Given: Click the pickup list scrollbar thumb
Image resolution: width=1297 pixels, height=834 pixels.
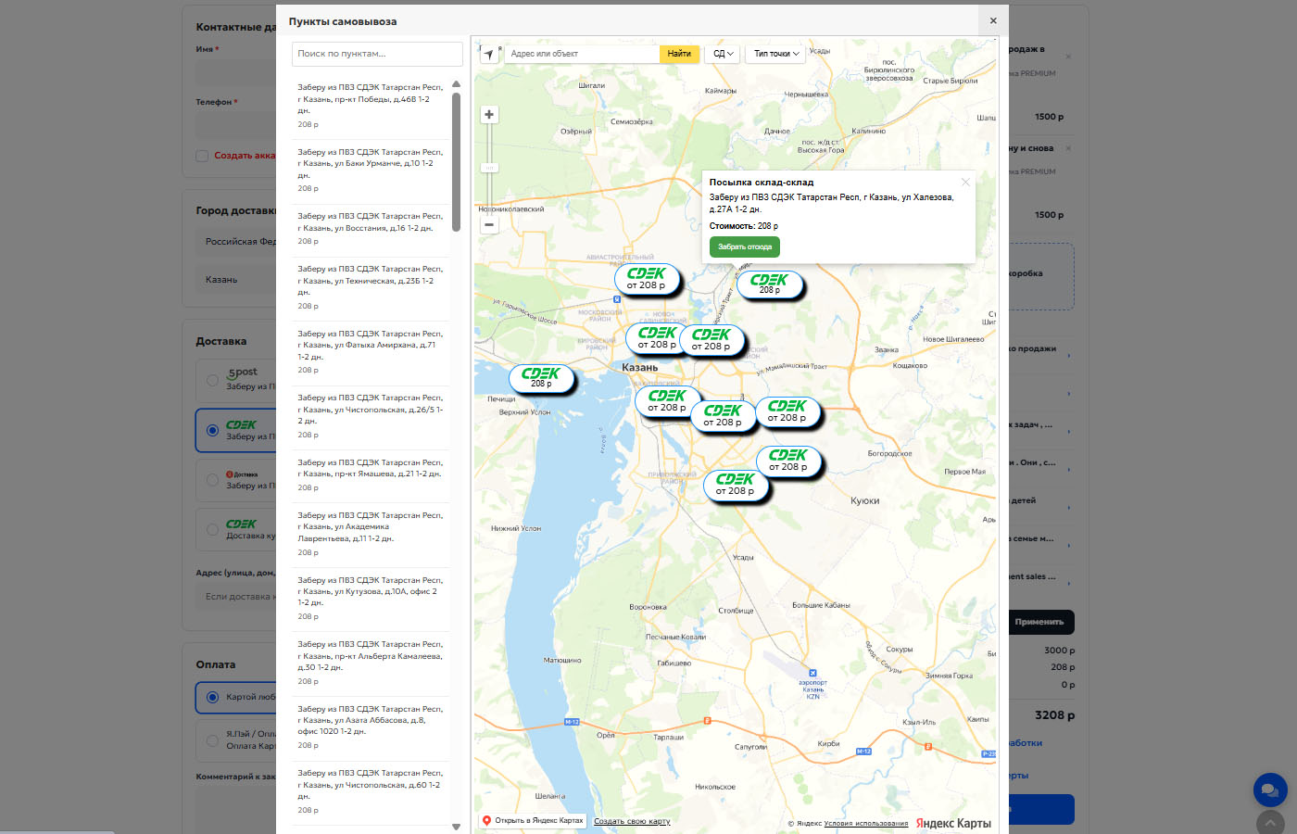Looking at the screenshot, I should (456, 161).
